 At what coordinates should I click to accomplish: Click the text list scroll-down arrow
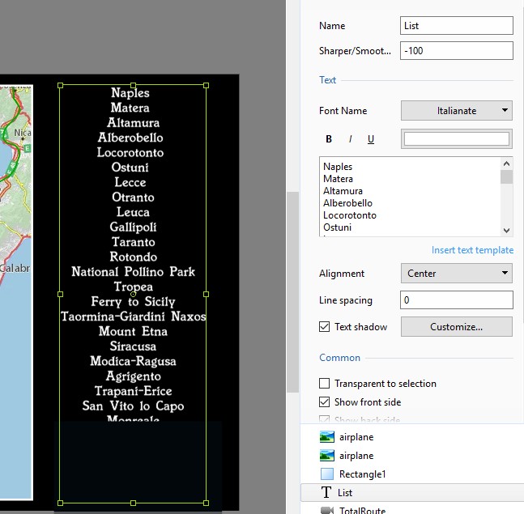(506, 230)
